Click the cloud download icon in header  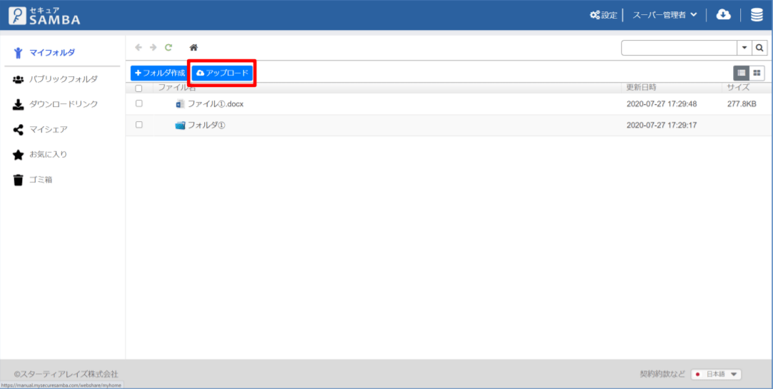(723, 15)
